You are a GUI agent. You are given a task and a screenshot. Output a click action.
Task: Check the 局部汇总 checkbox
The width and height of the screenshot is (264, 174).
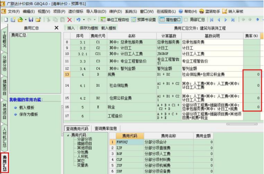coord(186,19)
